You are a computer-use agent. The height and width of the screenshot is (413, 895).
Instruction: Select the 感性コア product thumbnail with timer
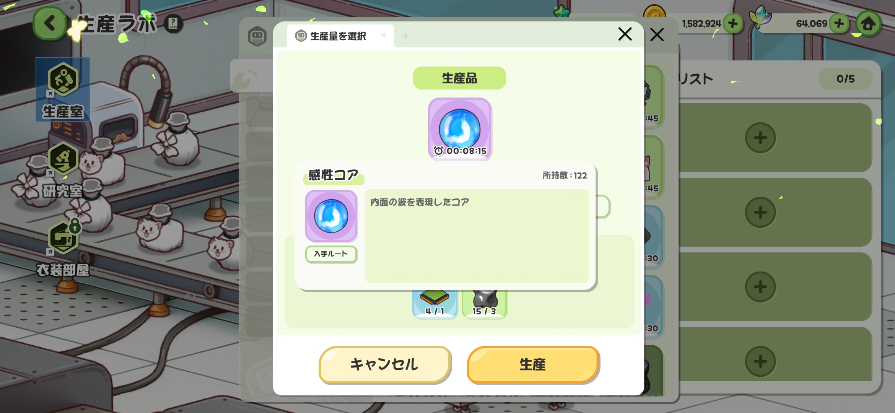(x=460, y=128)
